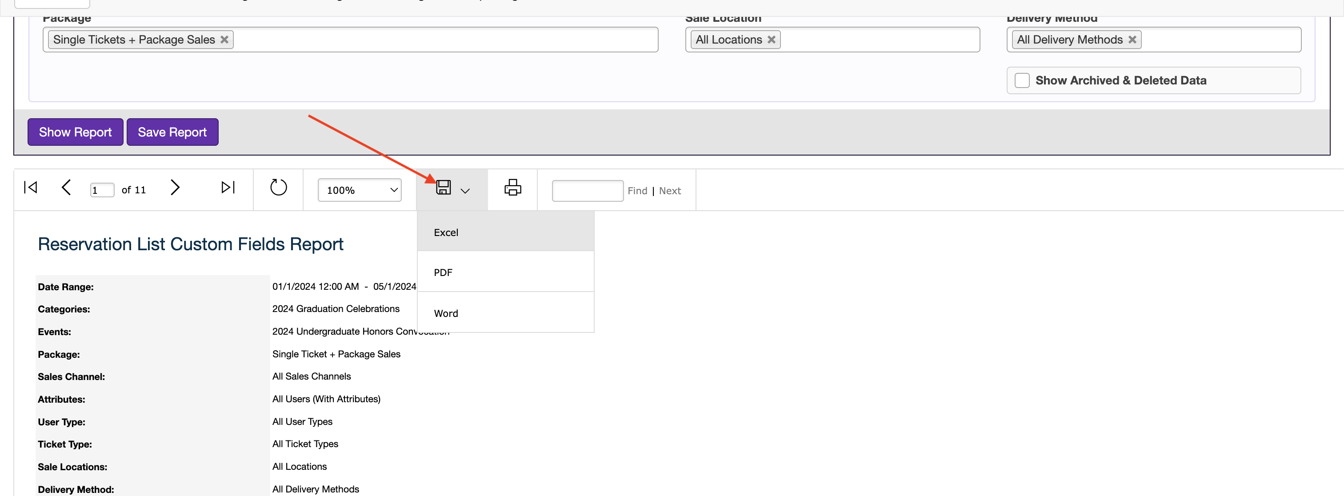
Task: Go to previous report page
Action: tap(66, 187)
